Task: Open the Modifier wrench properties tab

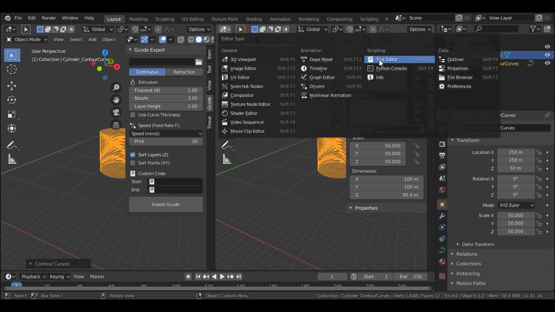Action: pyautogui.click(x=442, y=216)
